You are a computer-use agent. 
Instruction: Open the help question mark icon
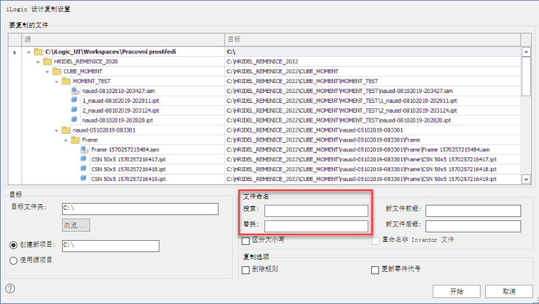tap(10, 288)
